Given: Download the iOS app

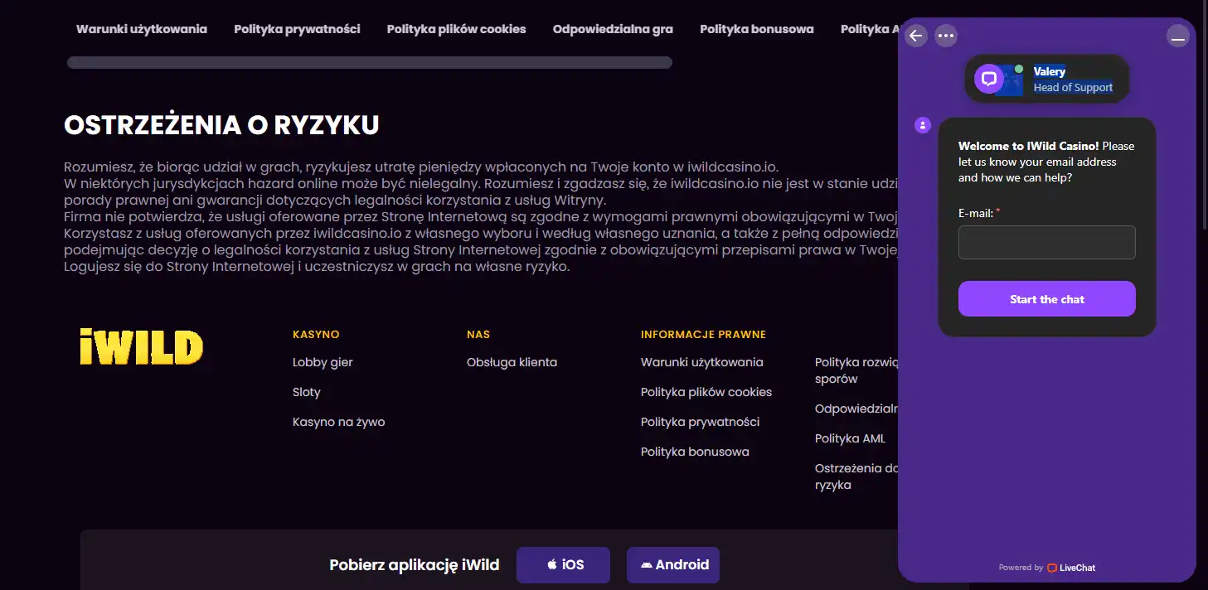Looking at the screenshot, I should click(563, 565).
